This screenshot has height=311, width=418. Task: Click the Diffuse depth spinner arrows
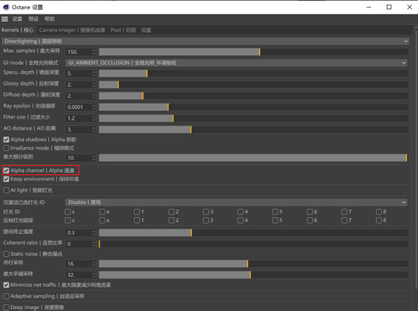click(93, 96)
